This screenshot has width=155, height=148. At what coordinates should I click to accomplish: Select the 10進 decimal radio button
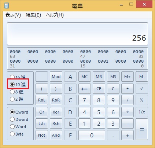18,84
